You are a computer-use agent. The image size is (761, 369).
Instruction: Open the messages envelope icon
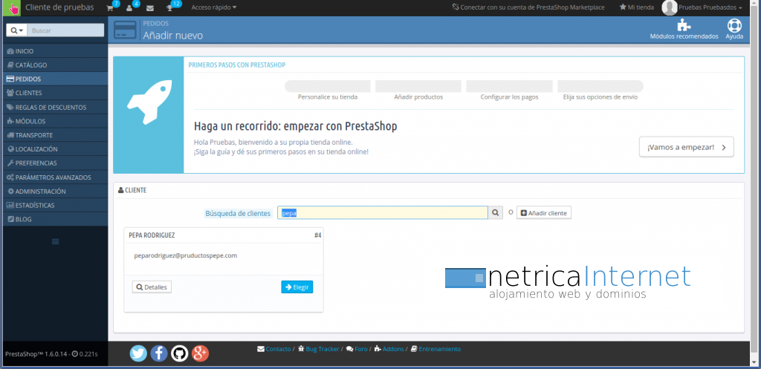tap(150, 8)
